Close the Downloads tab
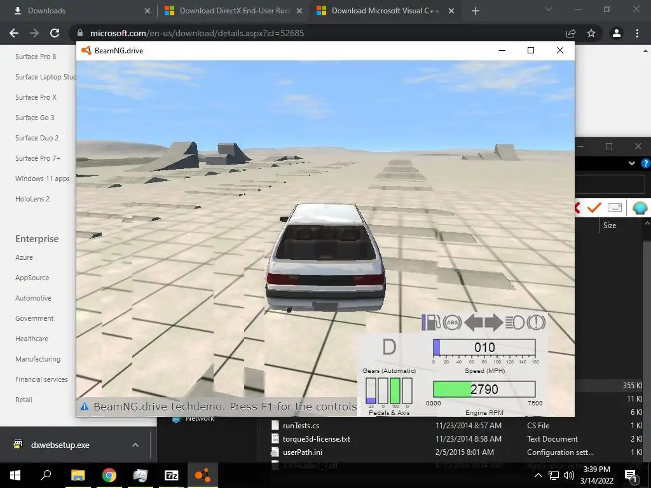 (147, 11)
